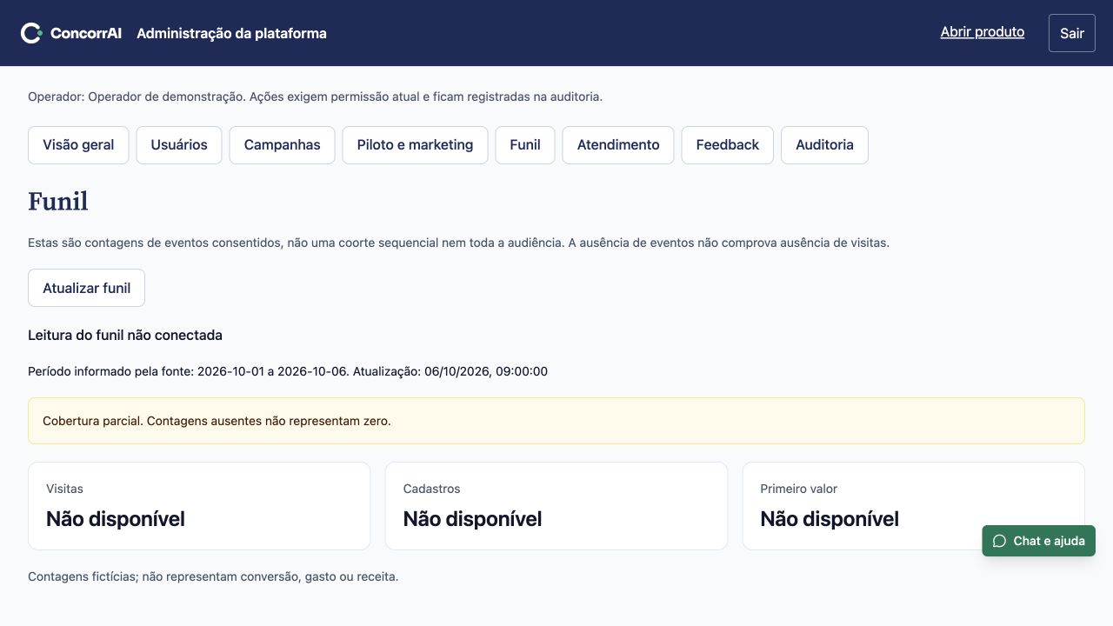Click the chat bubble icon in the help button
This screenshot has width=1113, height=626.
[999, 541]
